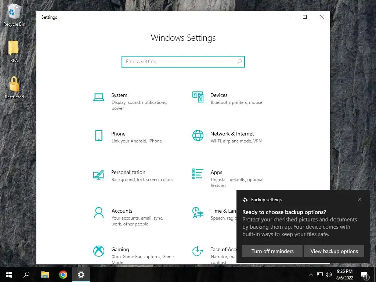Click the Accounts title text

click(122, 211)
